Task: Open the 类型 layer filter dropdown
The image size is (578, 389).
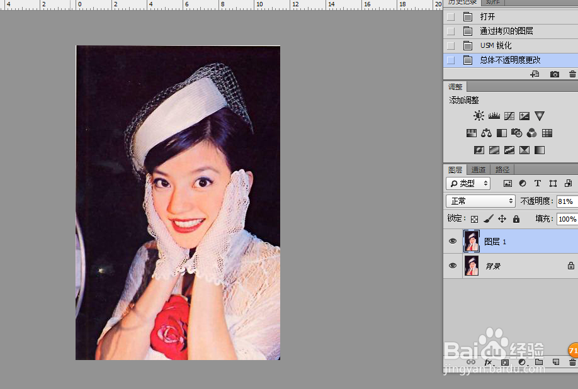Action: coord(468,183)
